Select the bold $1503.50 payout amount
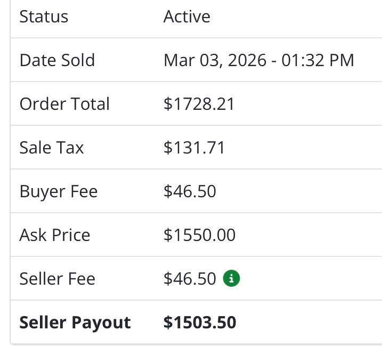The image size is (382, 355). click(x=200, y=322)
